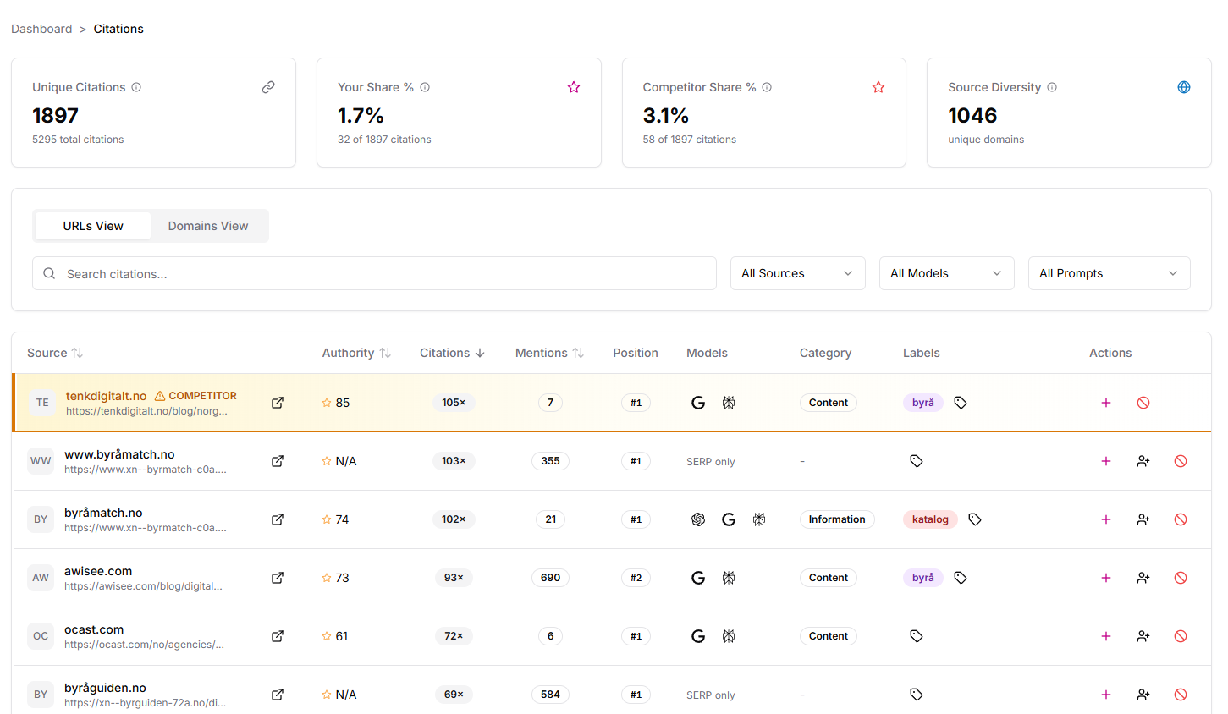Click the ChatGPT model icon on byråmatch.no row

coord(698,519)
